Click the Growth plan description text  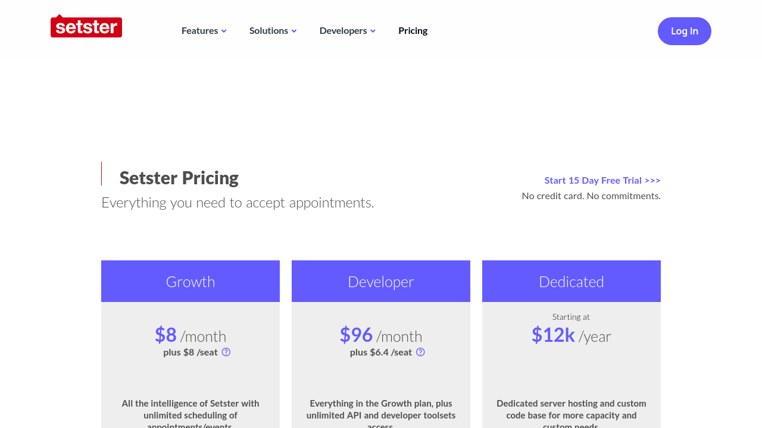(190, 414)
